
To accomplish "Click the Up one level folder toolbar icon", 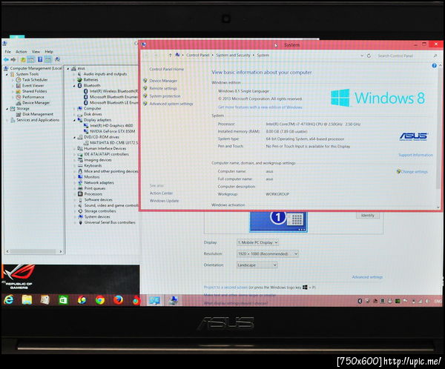I will (x=23, y=59).
